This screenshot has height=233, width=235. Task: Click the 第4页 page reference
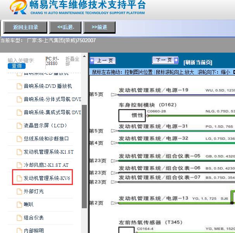(x=96, y=143)
